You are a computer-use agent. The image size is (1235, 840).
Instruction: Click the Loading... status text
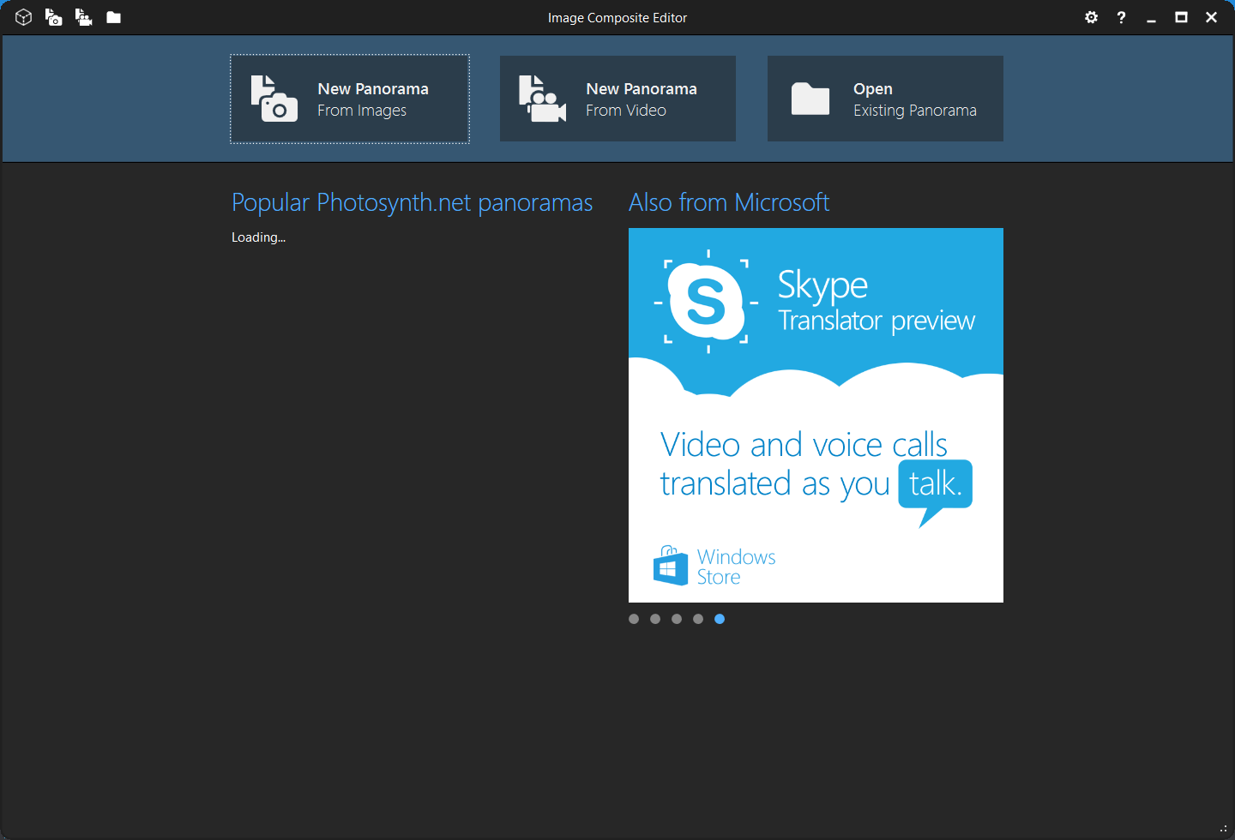pos(258,237)
